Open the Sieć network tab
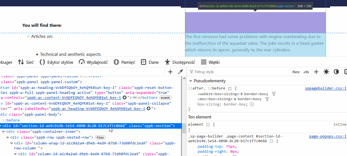This screenshot has height=156, width=347. (26, 62)
